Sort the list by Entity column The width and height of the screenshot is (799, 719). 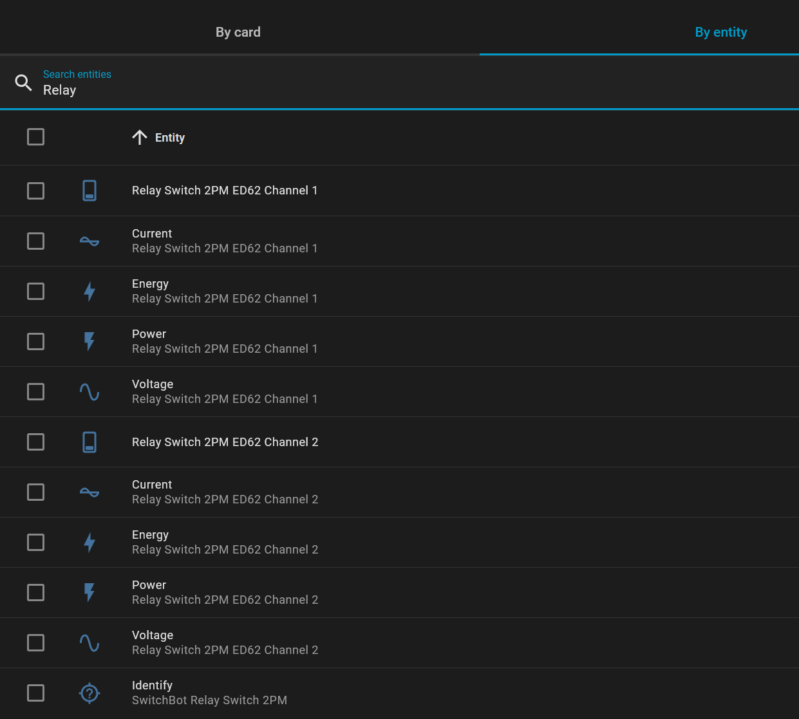170,138
